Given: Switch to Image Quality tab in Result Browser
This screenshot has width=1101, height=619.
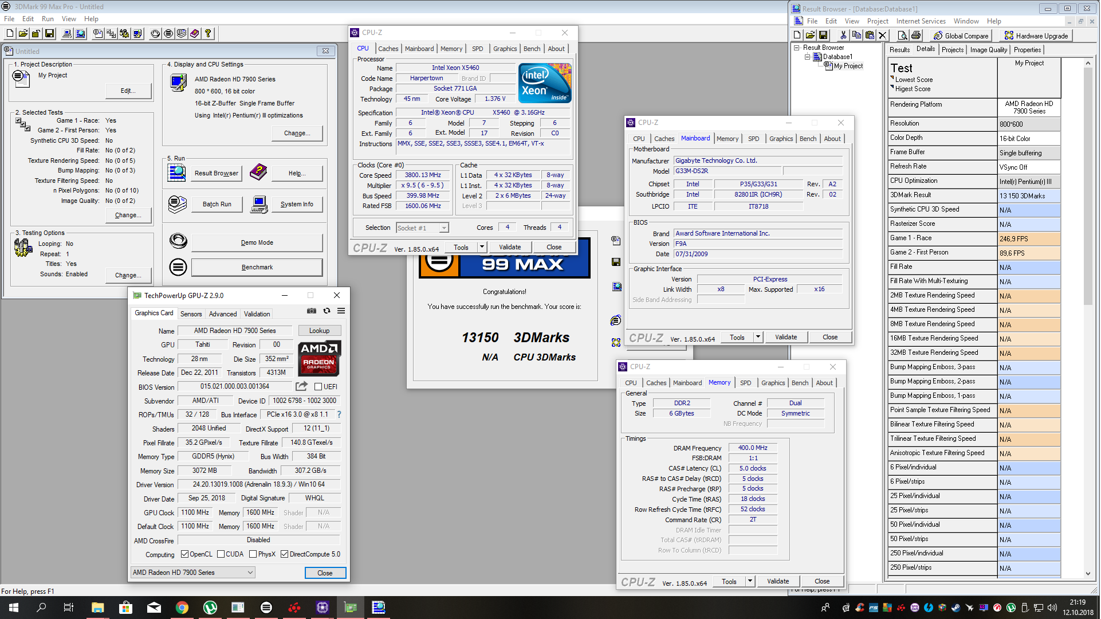Looking at the screenshot, I should coord(988,50).
